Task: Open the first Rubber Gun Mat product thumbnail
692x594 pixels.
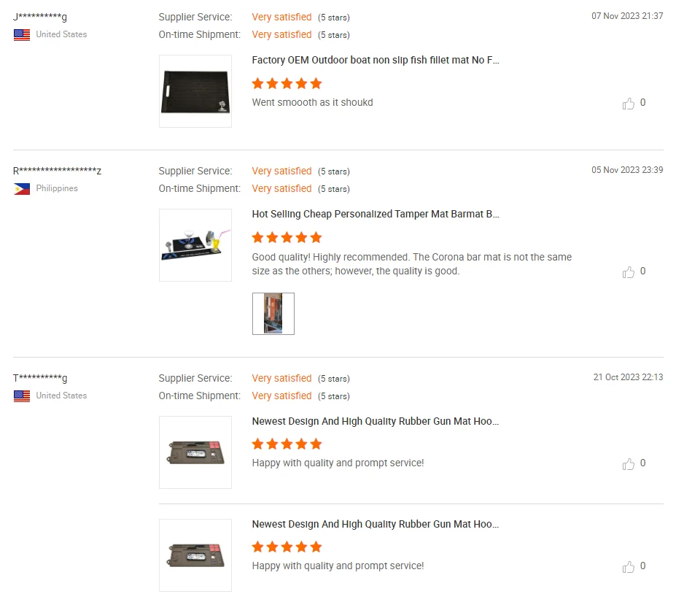Action: click(195, 452)
